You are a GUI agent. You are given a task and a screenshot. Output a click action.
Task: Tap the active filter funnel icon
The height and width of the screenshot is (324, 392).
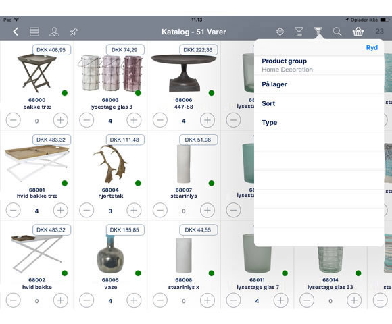click(x=318, y=31)
